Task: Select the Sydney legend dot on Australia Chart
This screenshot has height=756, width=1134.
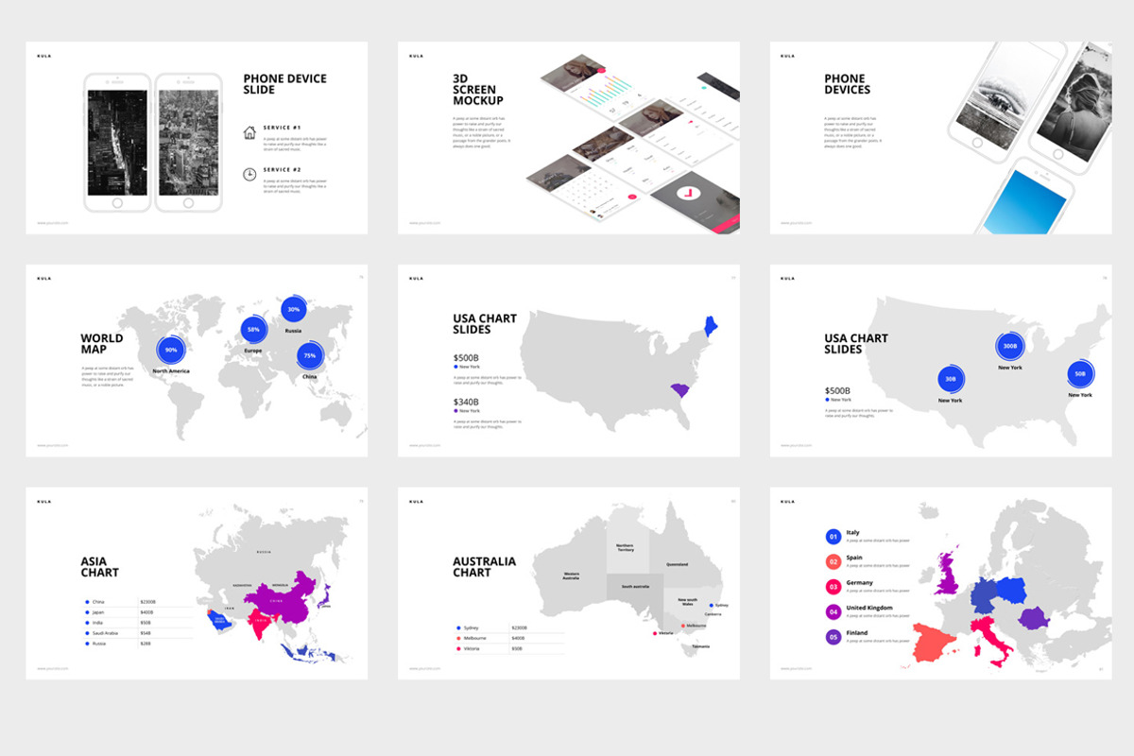Action: [457, 627]
